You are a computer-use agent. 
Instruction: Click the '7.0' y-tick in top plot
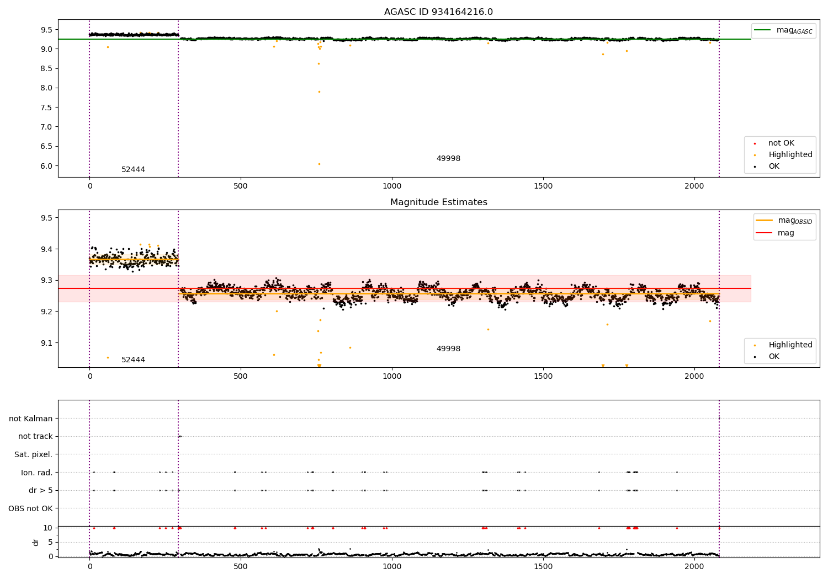46,127
